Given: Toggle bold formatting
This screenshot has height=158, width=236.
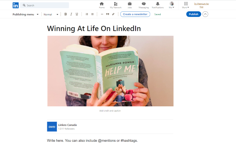Looking at the screenshot, I should [66, 14].
